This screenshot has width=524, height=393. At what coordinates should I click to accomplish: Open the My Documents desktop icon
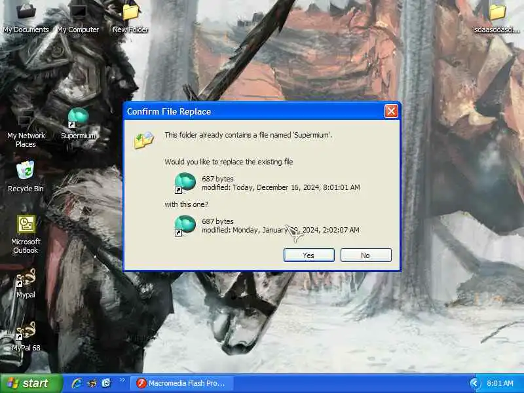26,18
